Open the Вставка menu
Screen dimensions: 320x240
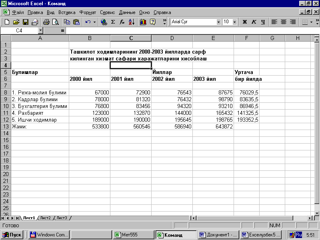point(67,12)
